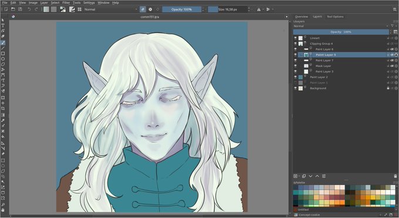Open the Filter menu

click(66, 2)
